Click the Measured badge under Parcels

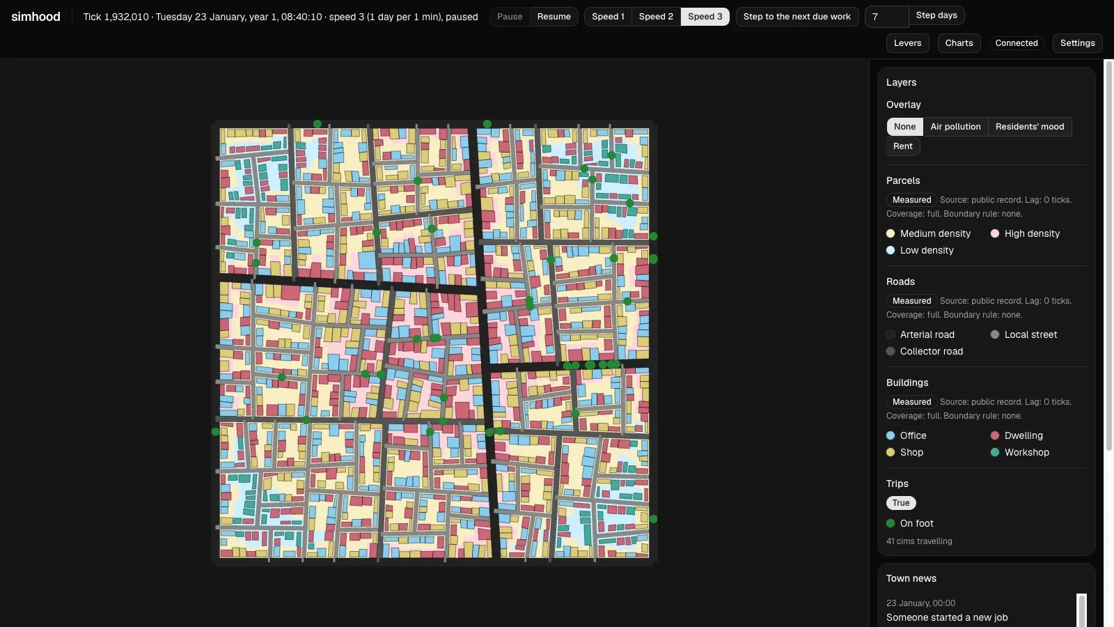pos(911,200)
